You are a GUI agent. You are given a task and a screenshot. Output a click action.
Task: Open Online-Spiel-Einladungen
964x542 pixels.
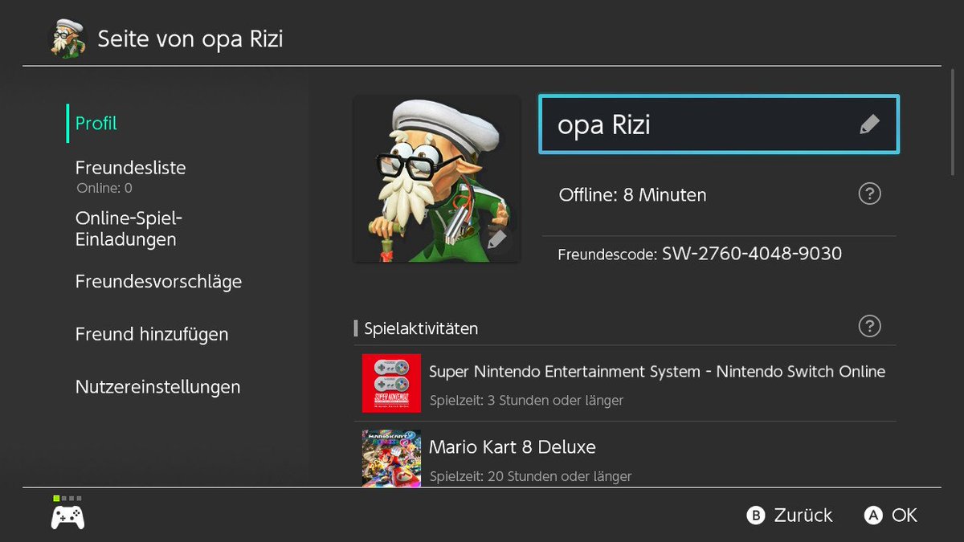(129, 229)
